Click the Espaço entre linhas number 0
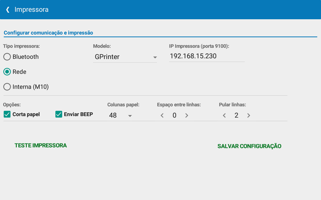This screenshot has height=200, width=321. [174, 116]
